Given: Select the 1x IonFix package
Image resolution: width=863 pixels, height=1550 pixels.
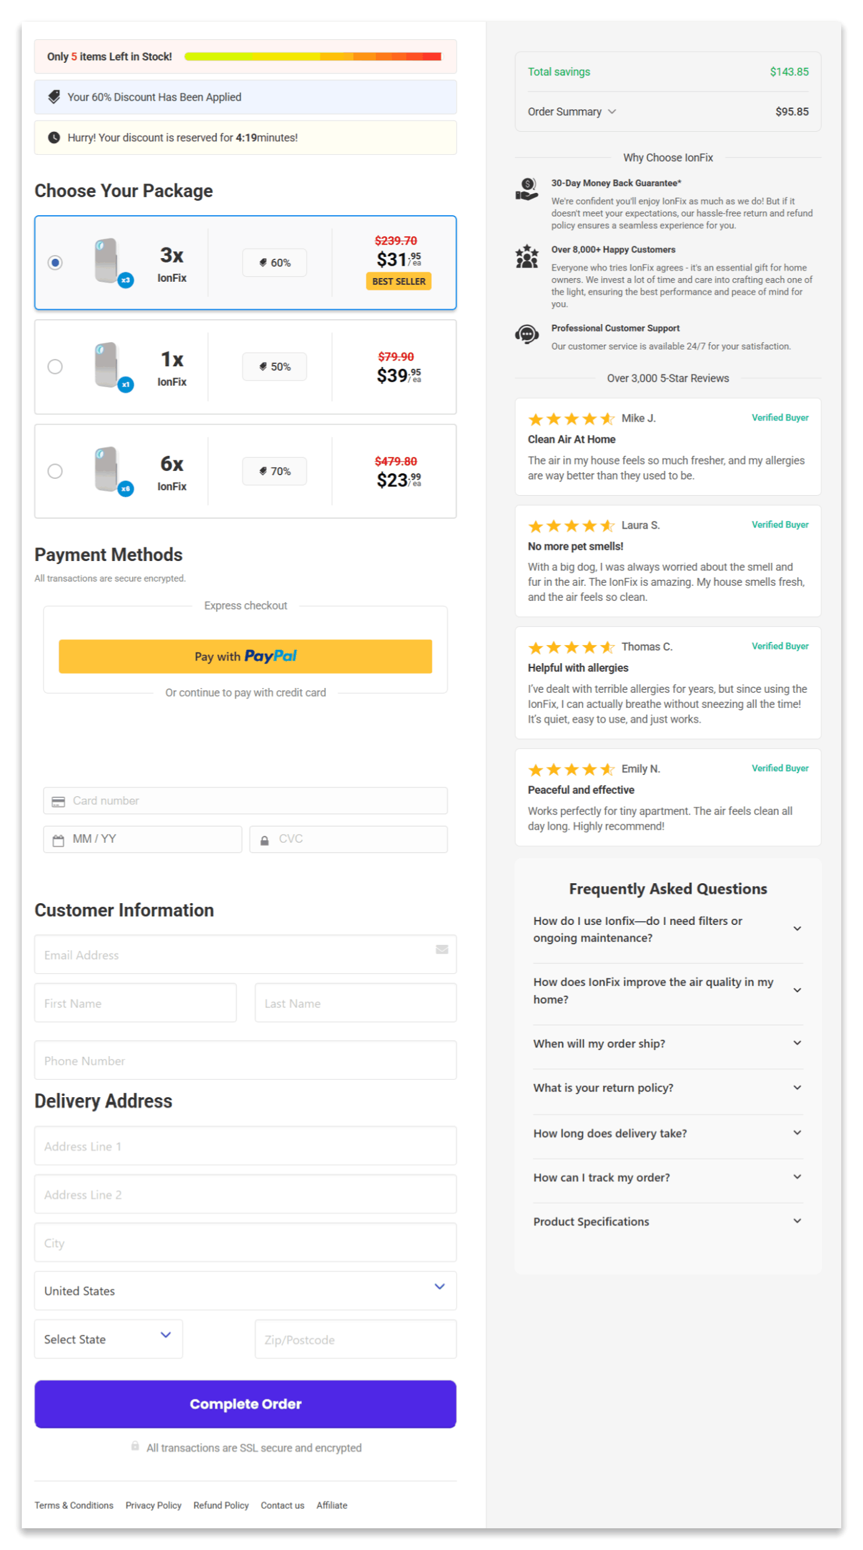Looking at the screenshot, I should point(55,367).
